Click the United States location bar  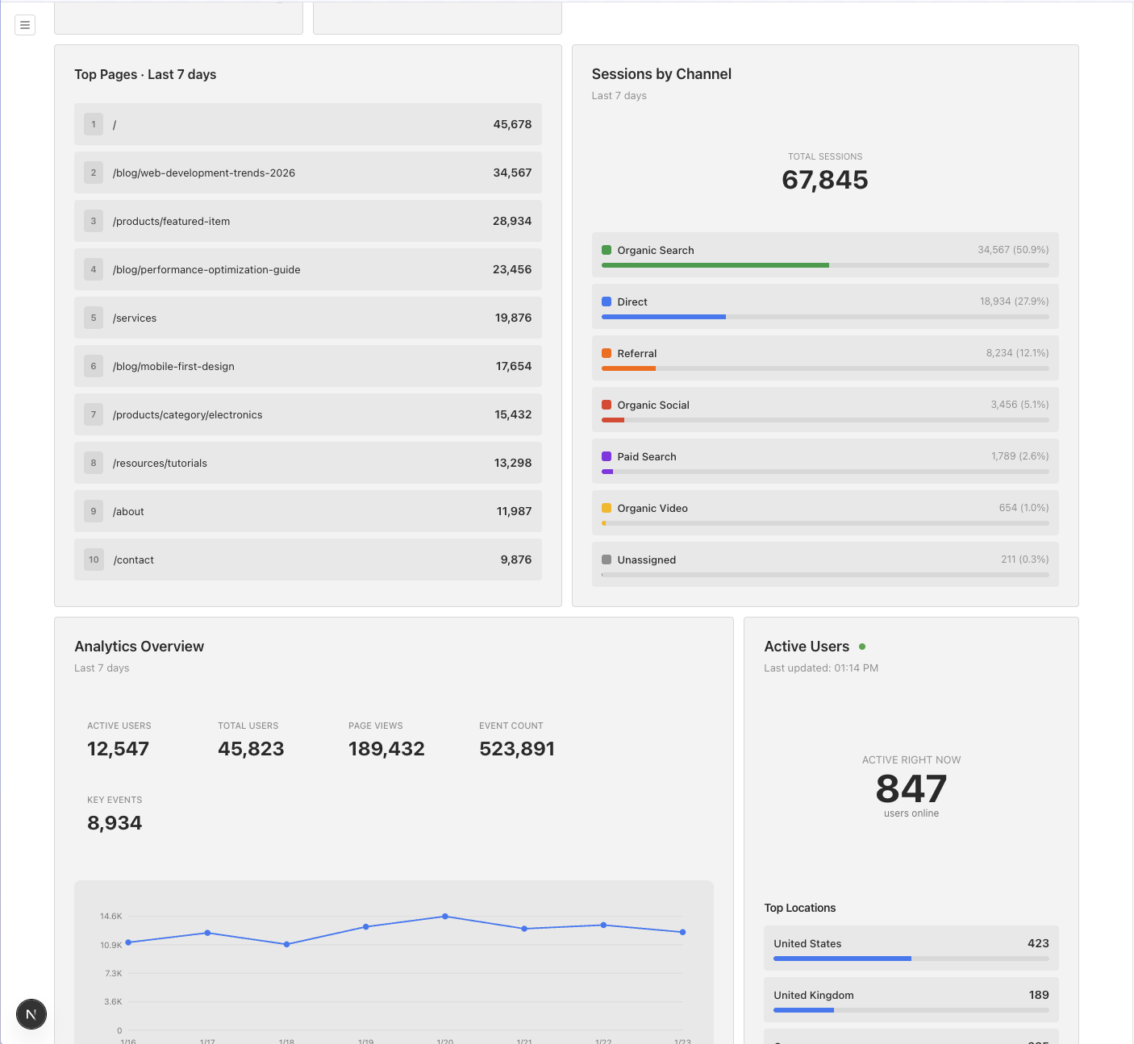pos(911,959)
